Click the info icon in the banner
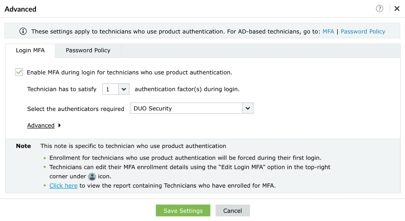 click(23, 32)
